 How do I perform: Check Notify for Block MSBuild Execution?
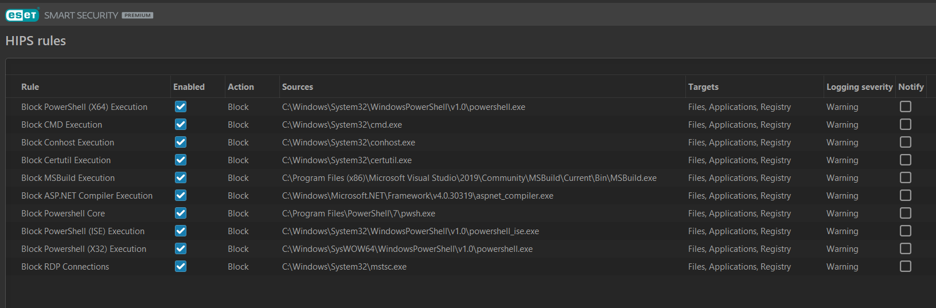(x=905, y=177)
